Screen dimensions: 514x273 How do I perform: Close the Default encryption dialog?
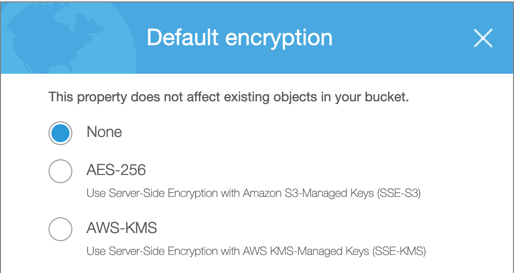483,39
